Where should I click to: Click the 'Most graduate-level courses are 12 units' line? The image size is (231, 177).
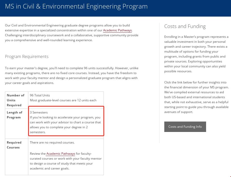(63, 100)
